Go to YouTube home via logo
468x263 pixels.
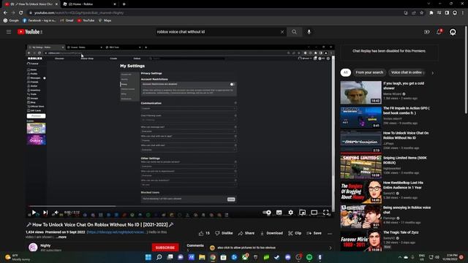29,32
